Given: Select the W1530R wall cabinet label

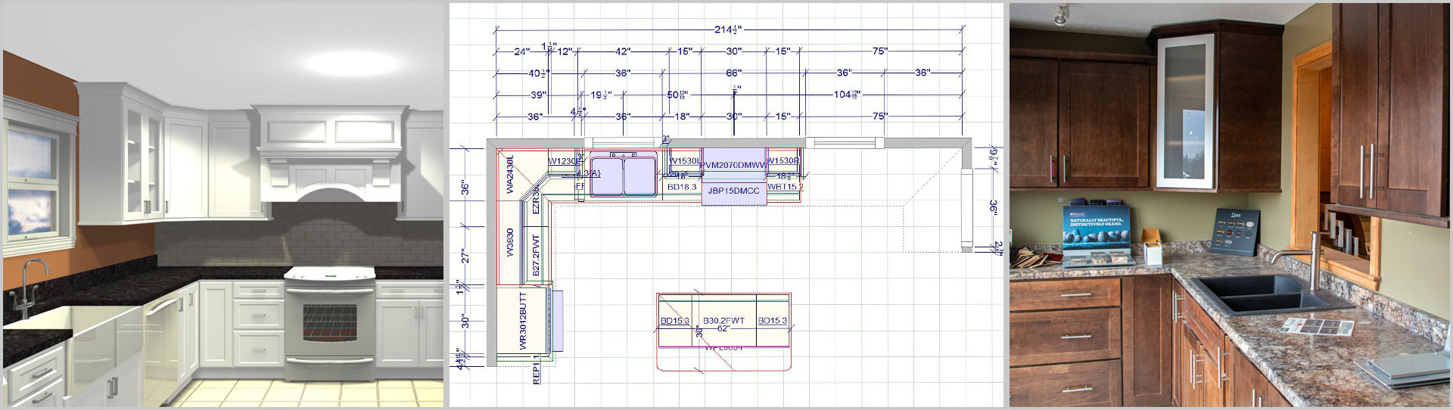Looking at the screenshot, I should tap(783, 160).
